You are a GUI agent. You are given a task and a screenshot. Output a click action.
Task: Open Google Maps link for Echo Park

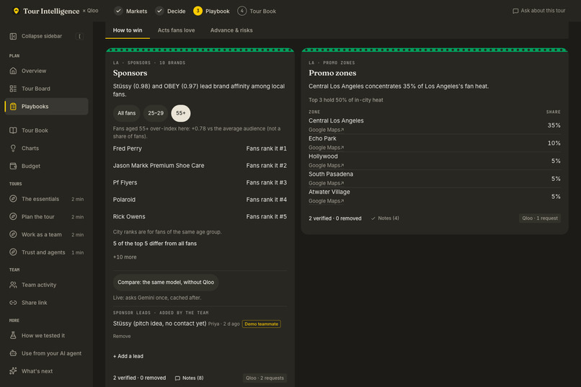(326, 148)
